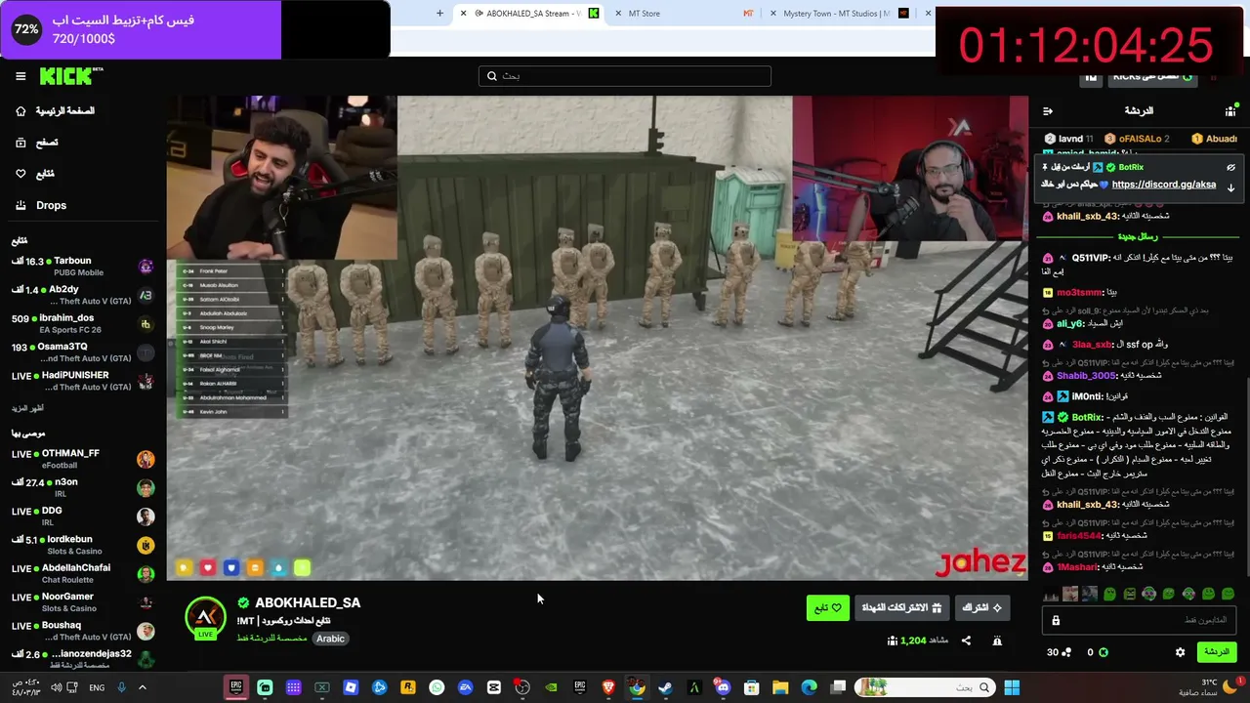
Task: Open the gift subscriptions button
Action: tap(901, 607)
